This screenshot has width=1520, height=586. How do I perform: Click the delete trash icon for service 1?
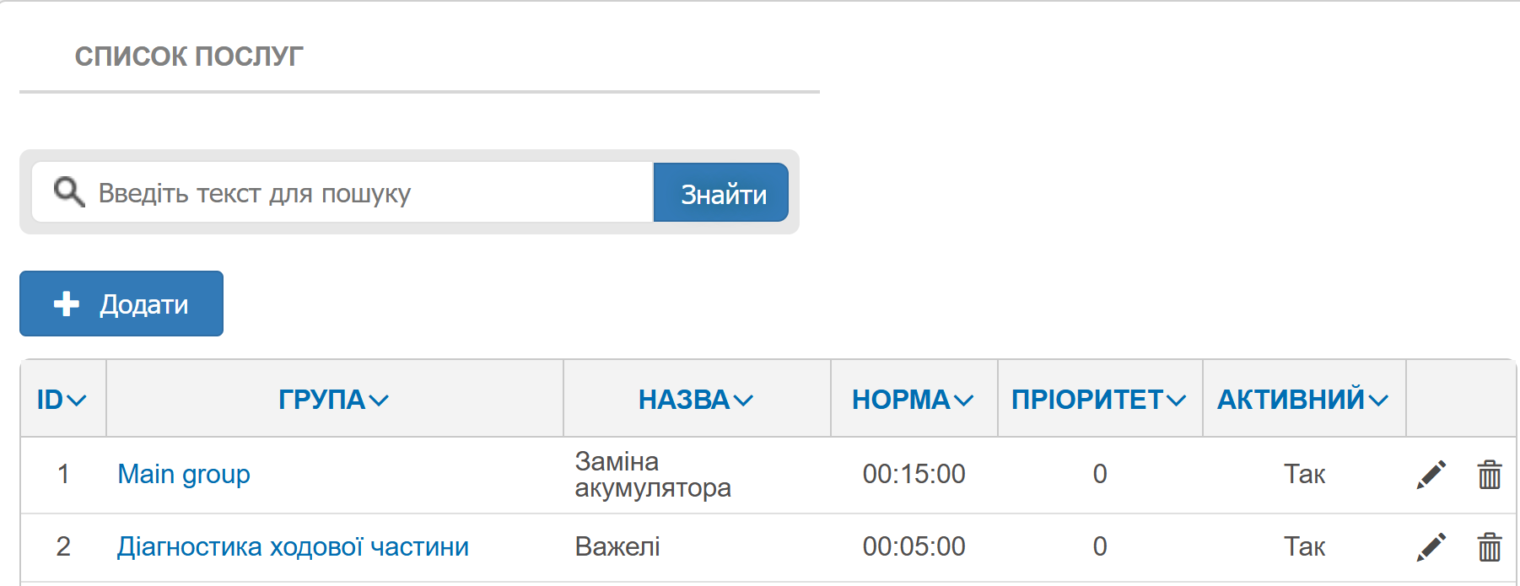click(1489, 475)
